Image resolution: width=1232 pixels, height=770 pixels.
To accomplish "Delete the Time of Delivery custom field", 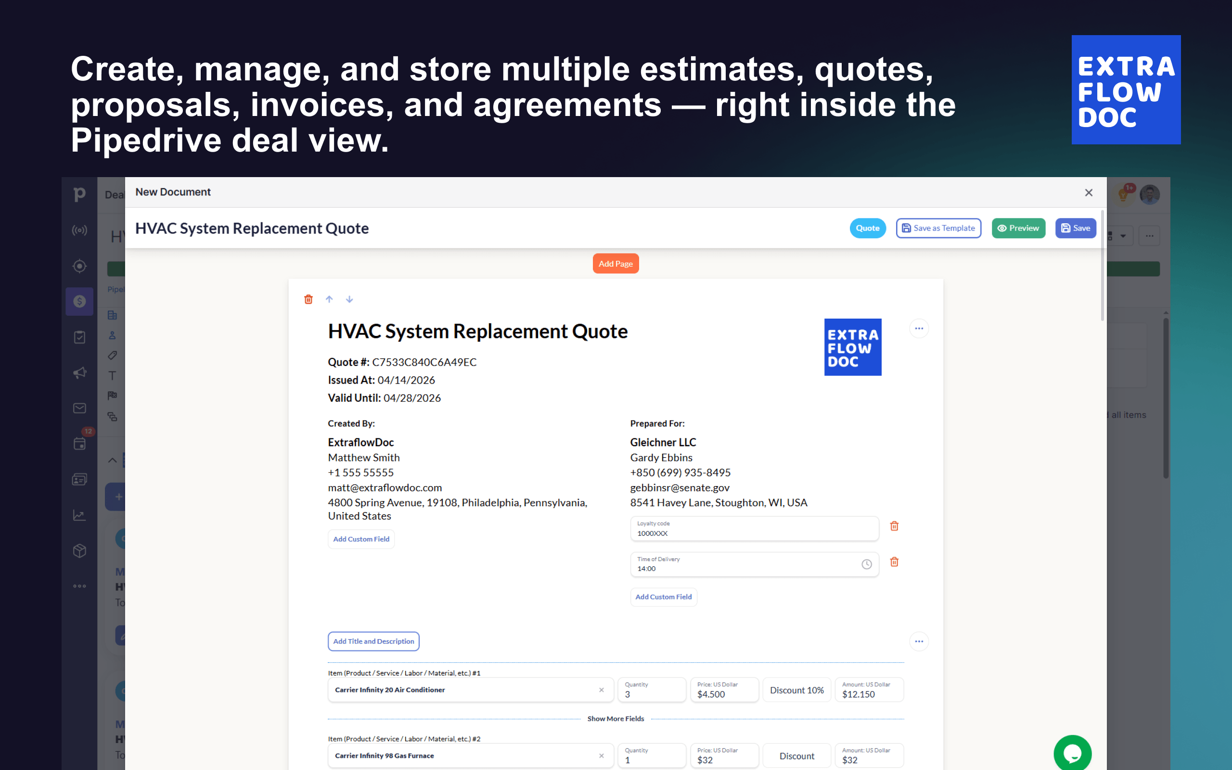I will (894, 562).
